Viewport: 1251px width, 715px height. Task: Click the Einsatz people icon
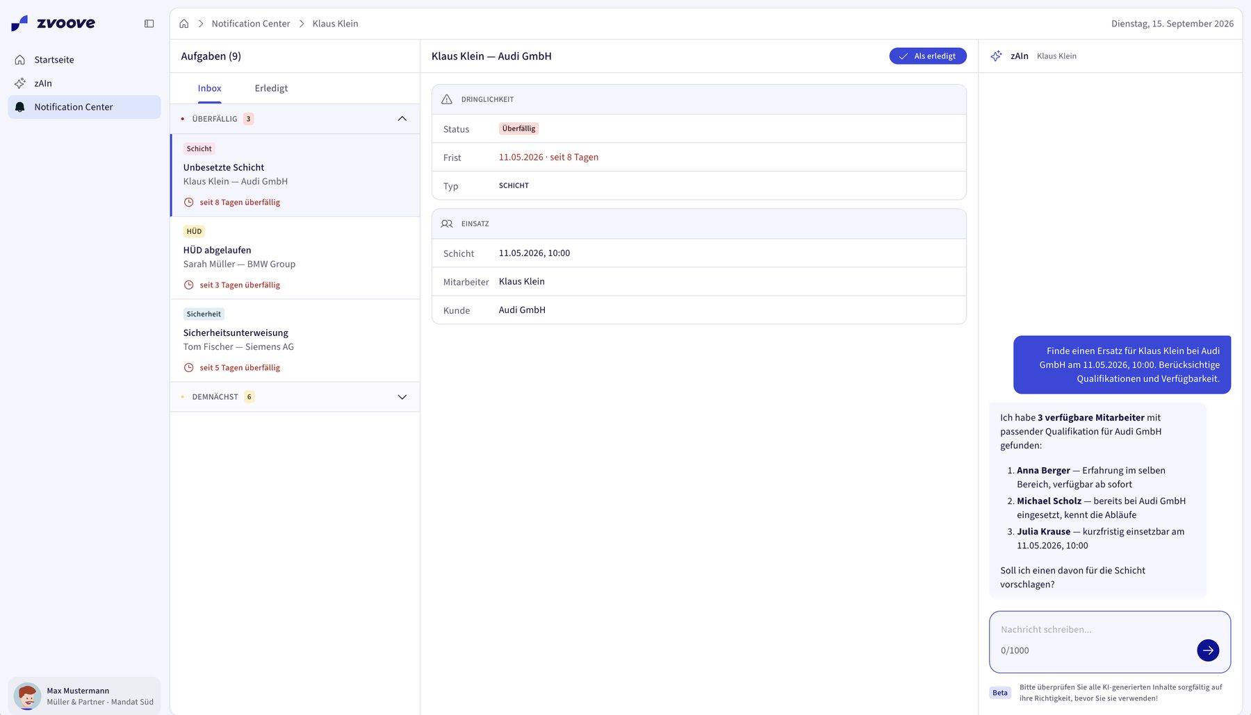(447, 224)
